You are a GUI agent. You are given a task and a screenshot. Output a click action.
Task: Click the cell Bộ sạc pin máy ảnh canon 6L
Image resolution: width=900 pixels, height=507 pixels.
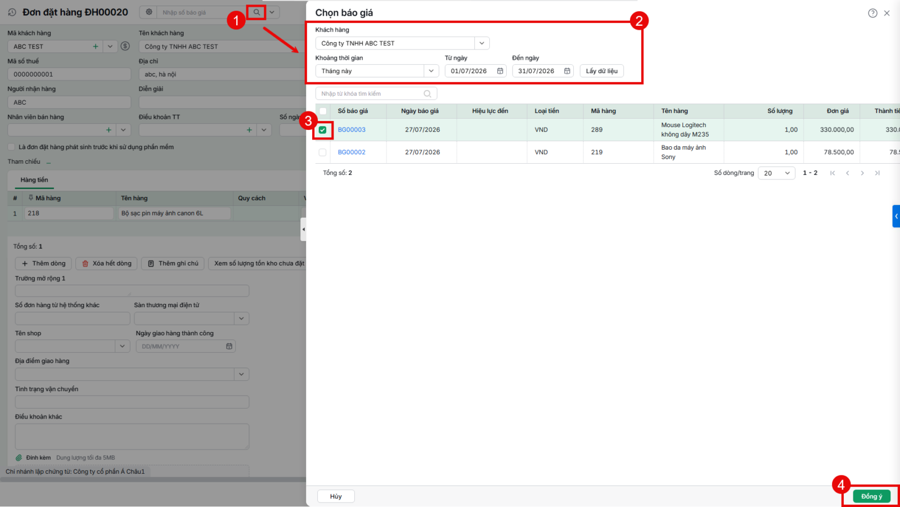[x=175, y=213]
